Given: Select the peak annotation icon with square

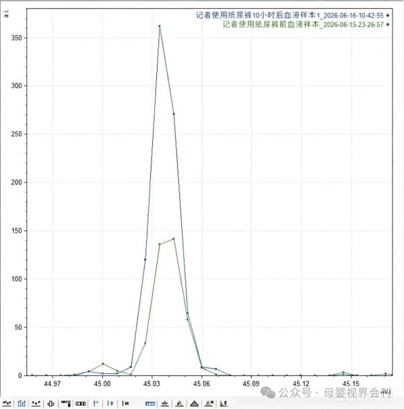Looking at the screenshot, I should tap(209, 404).
